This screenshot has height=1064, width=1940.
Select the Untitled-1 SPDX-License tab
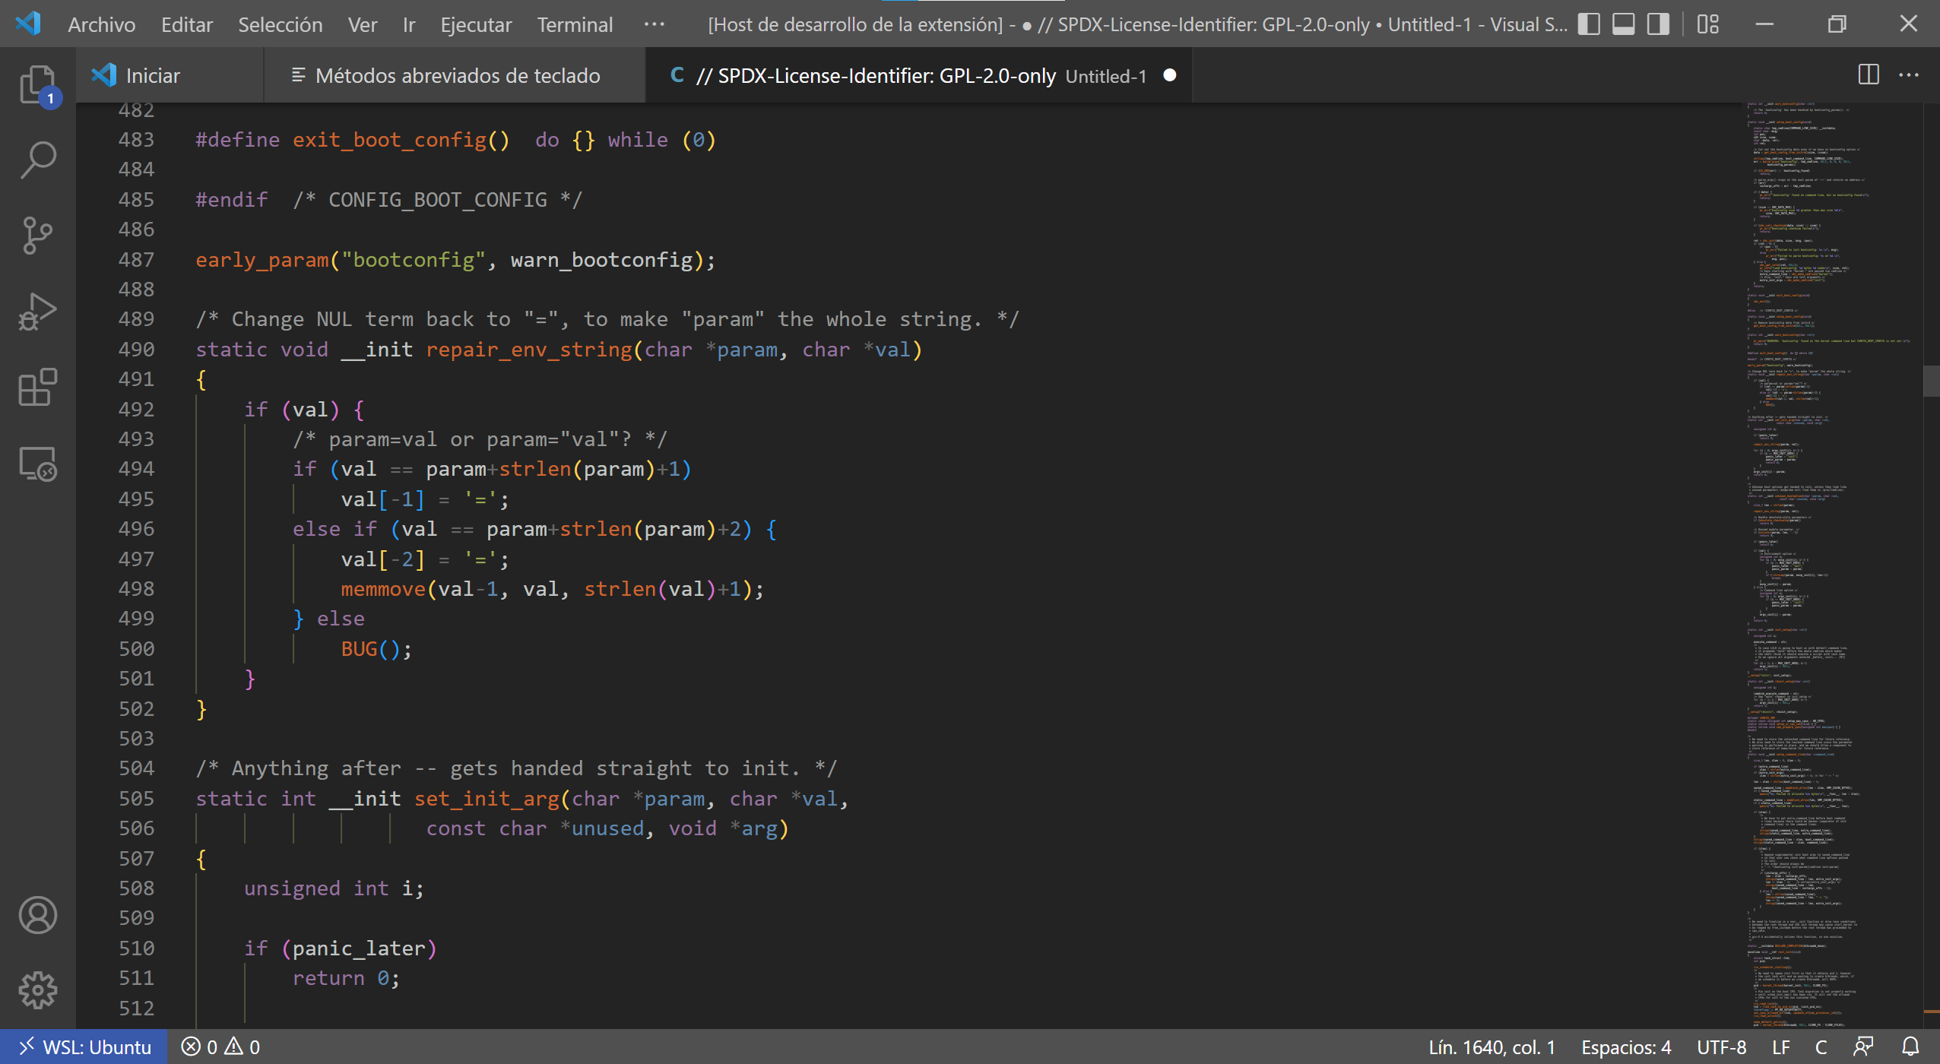(x=918, y=75)
